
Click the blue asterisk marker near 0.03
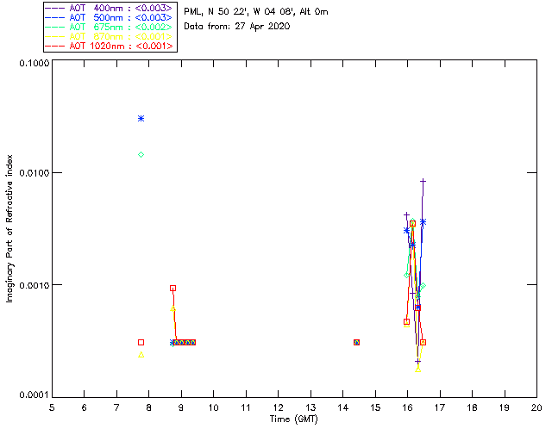(x=141, y=119)
